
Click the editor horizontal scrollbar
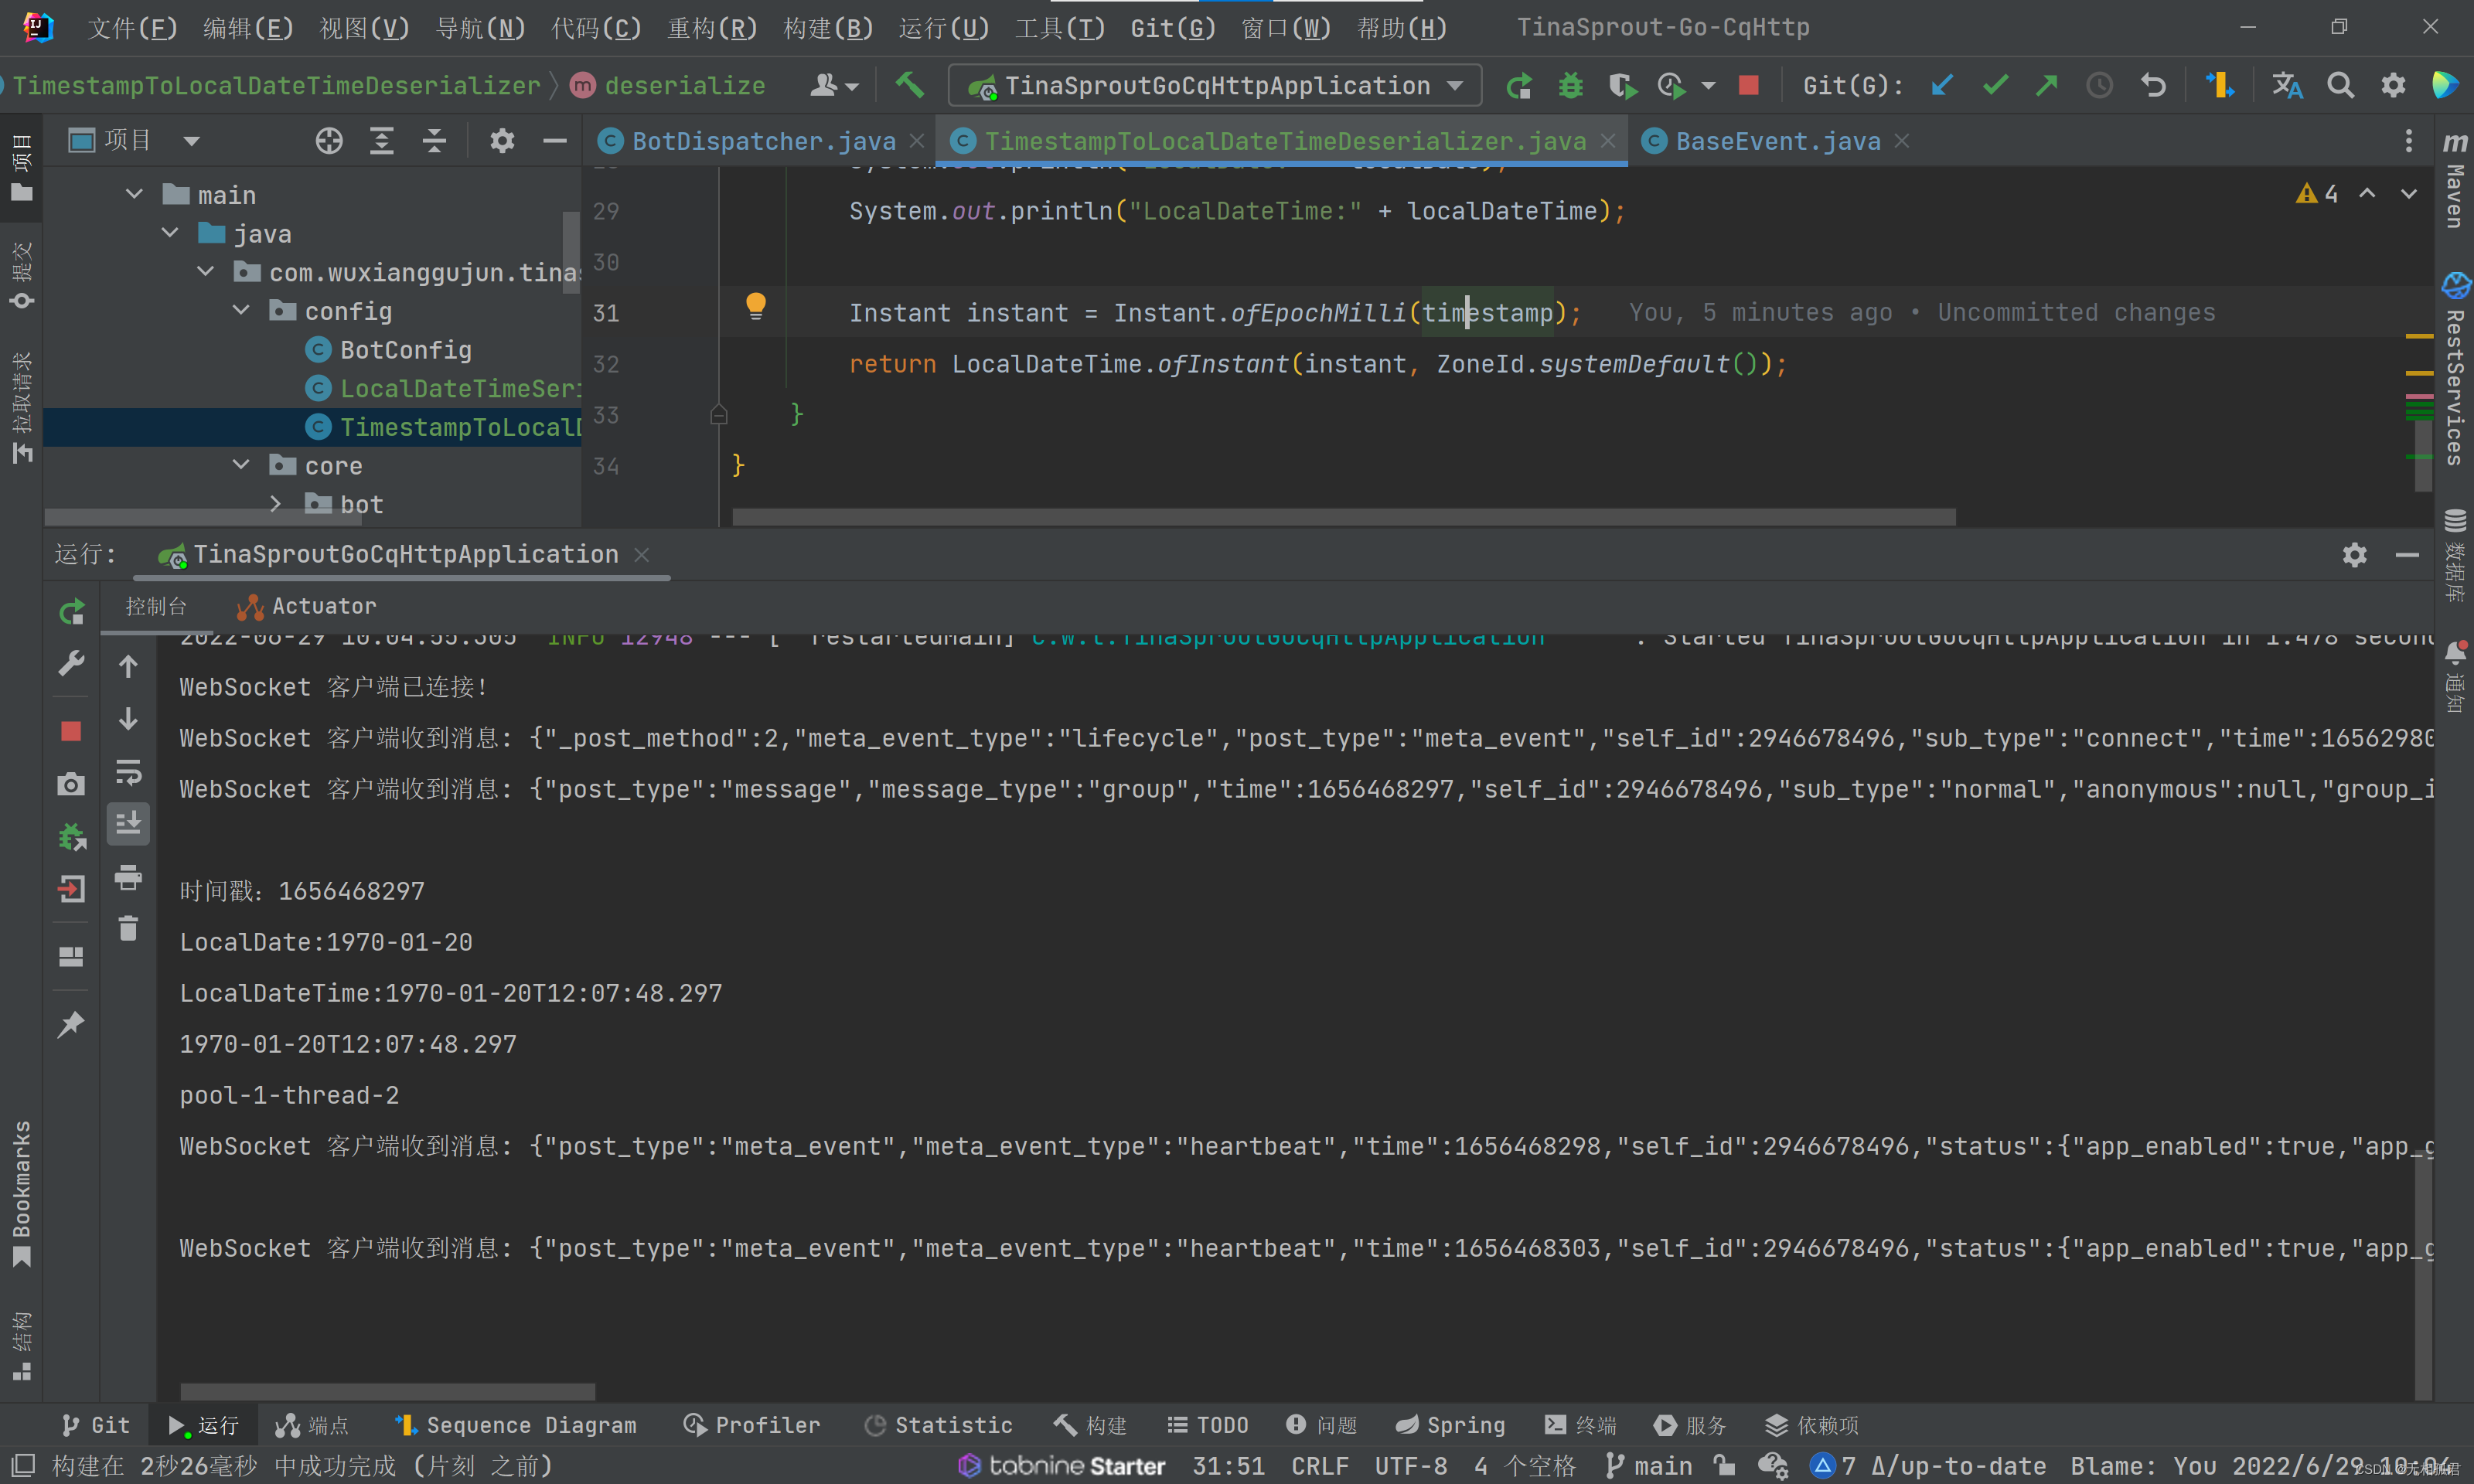click(1343, 517)
